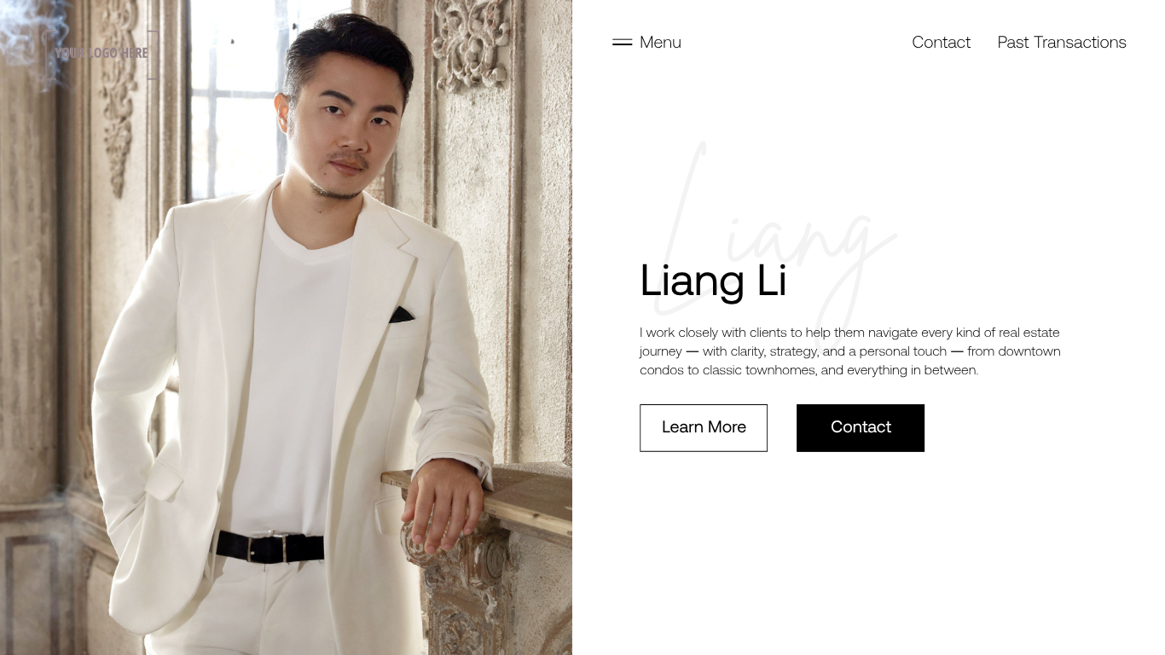Open the Past Transactions page
This screenshot has height=655, width=1165.
[x=1062, y=42]
